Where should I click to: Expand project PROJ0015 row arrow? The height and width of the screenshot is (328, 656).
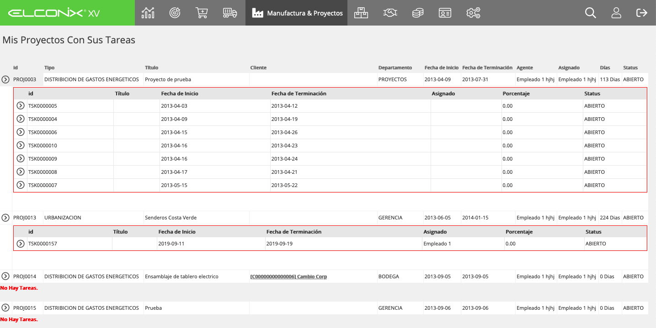(5, 307)
